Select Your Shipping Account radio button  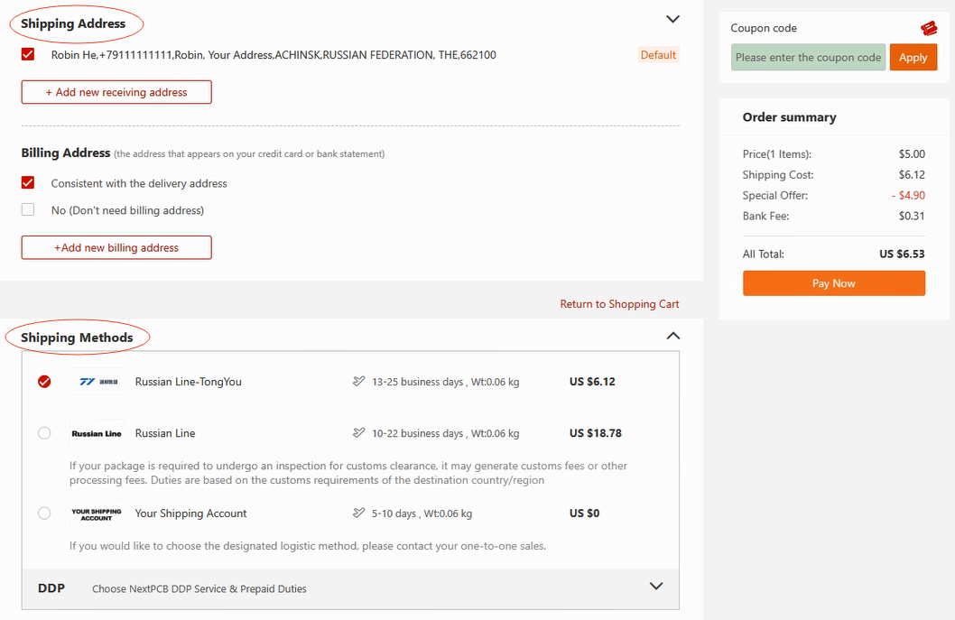pyautogui.click(x=44, y=514)
